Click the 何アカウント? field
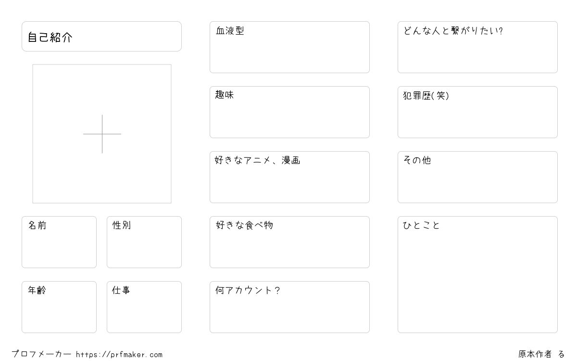Screen dimensions: 577x361 click(289, 307)
